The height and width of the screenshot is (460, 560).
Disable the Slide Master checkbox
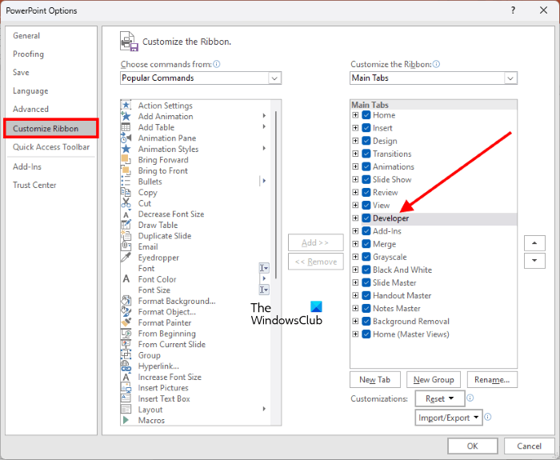366,282
